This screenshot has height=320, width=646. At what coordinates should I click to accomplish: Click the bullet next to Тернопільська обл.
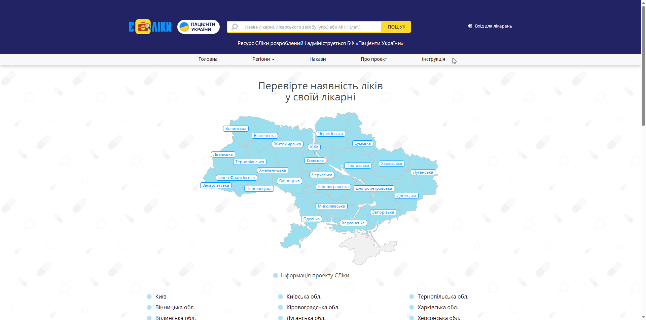[x=411, y=296]
